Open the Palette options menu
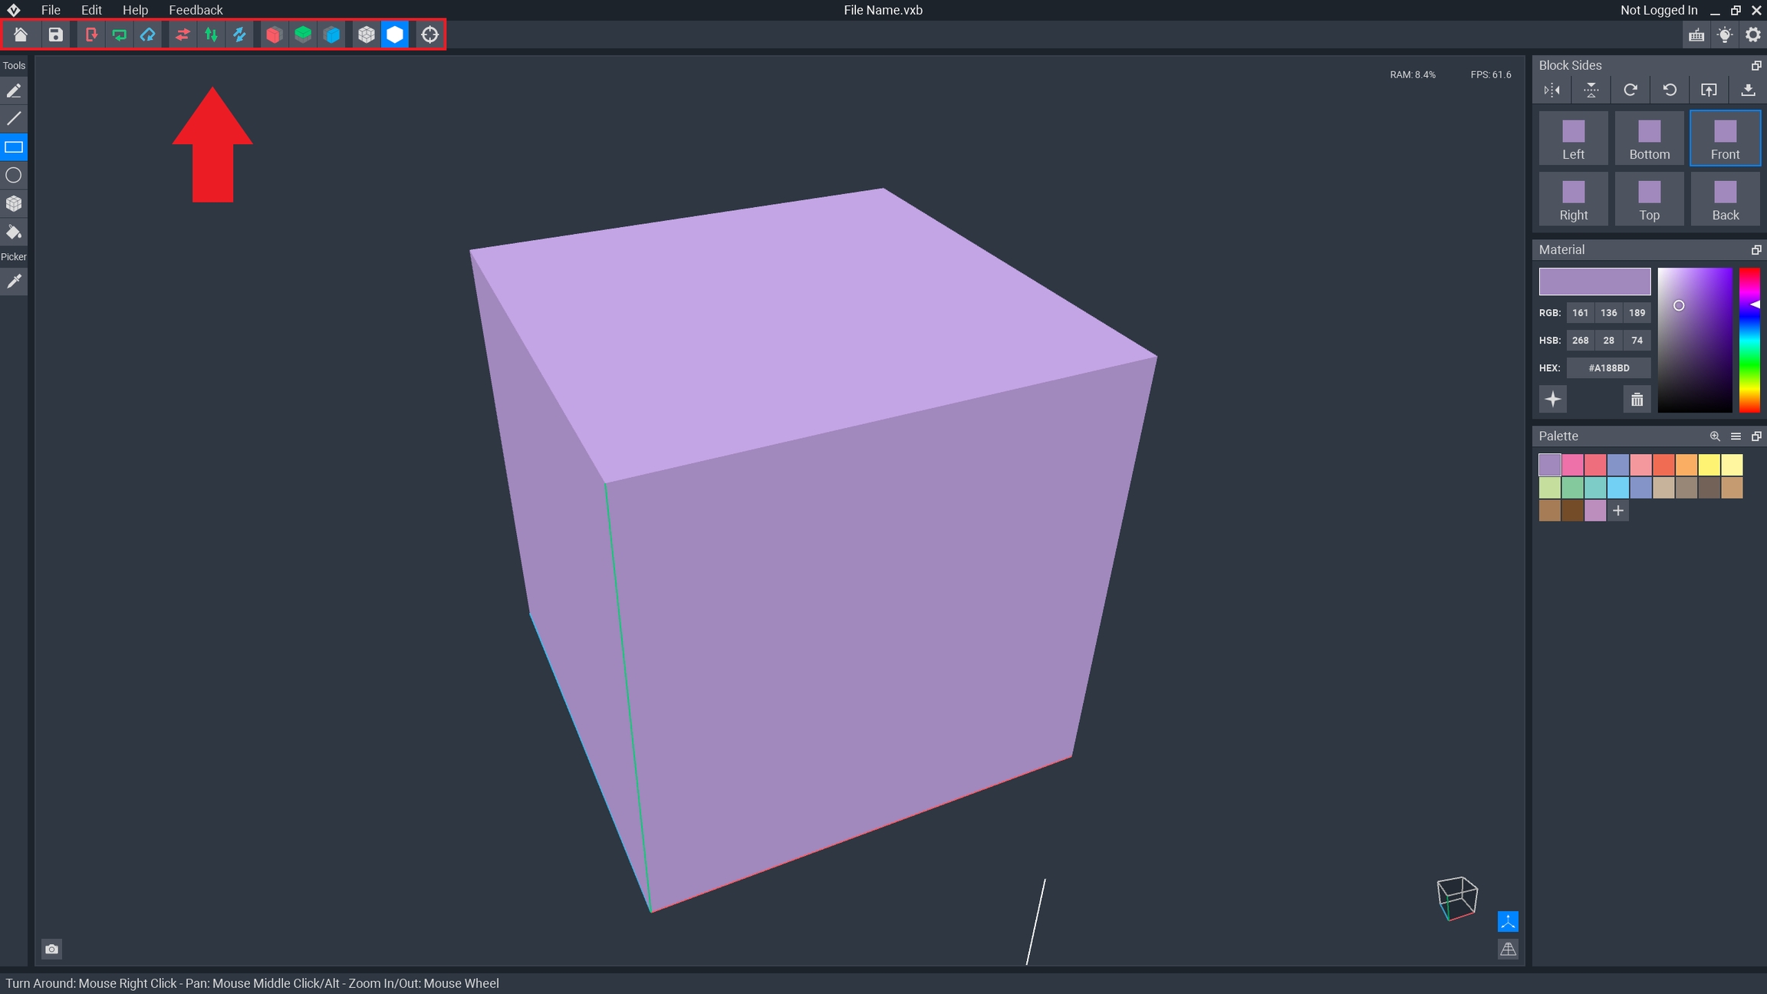The image size is (1767, 994). pos(1736,436)
